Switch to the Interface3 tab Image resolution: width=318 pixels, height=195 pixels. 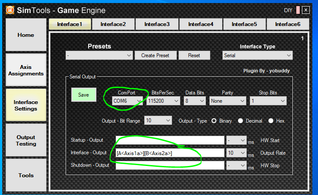pos(157,24)
